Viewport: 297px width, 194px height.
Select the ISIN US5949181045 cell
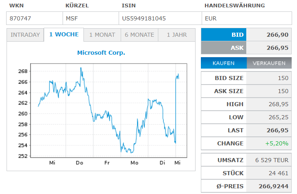[x=144, y=18]
